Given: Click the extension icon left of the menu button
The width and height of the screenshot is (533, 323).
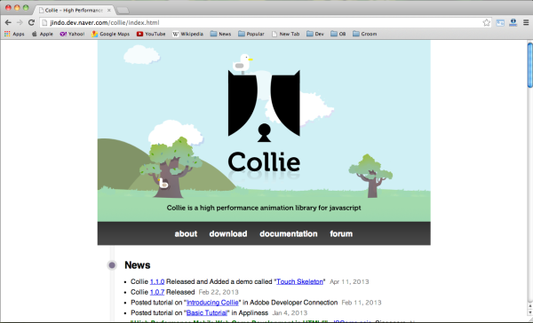Looking at the screenshot, I should click(x=513, y=23).
